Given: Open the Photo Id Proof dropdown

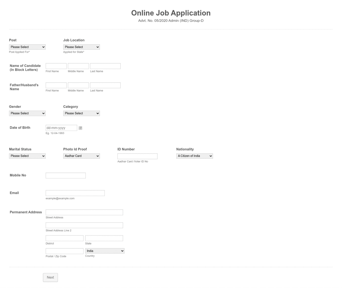Looking at the screenshot, I should click(x=82, y=156).
